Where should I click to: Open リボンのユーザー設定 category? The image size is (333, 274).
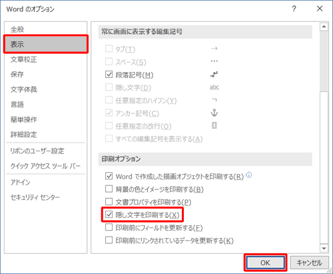pyautogui.click(x=46, y=151)
